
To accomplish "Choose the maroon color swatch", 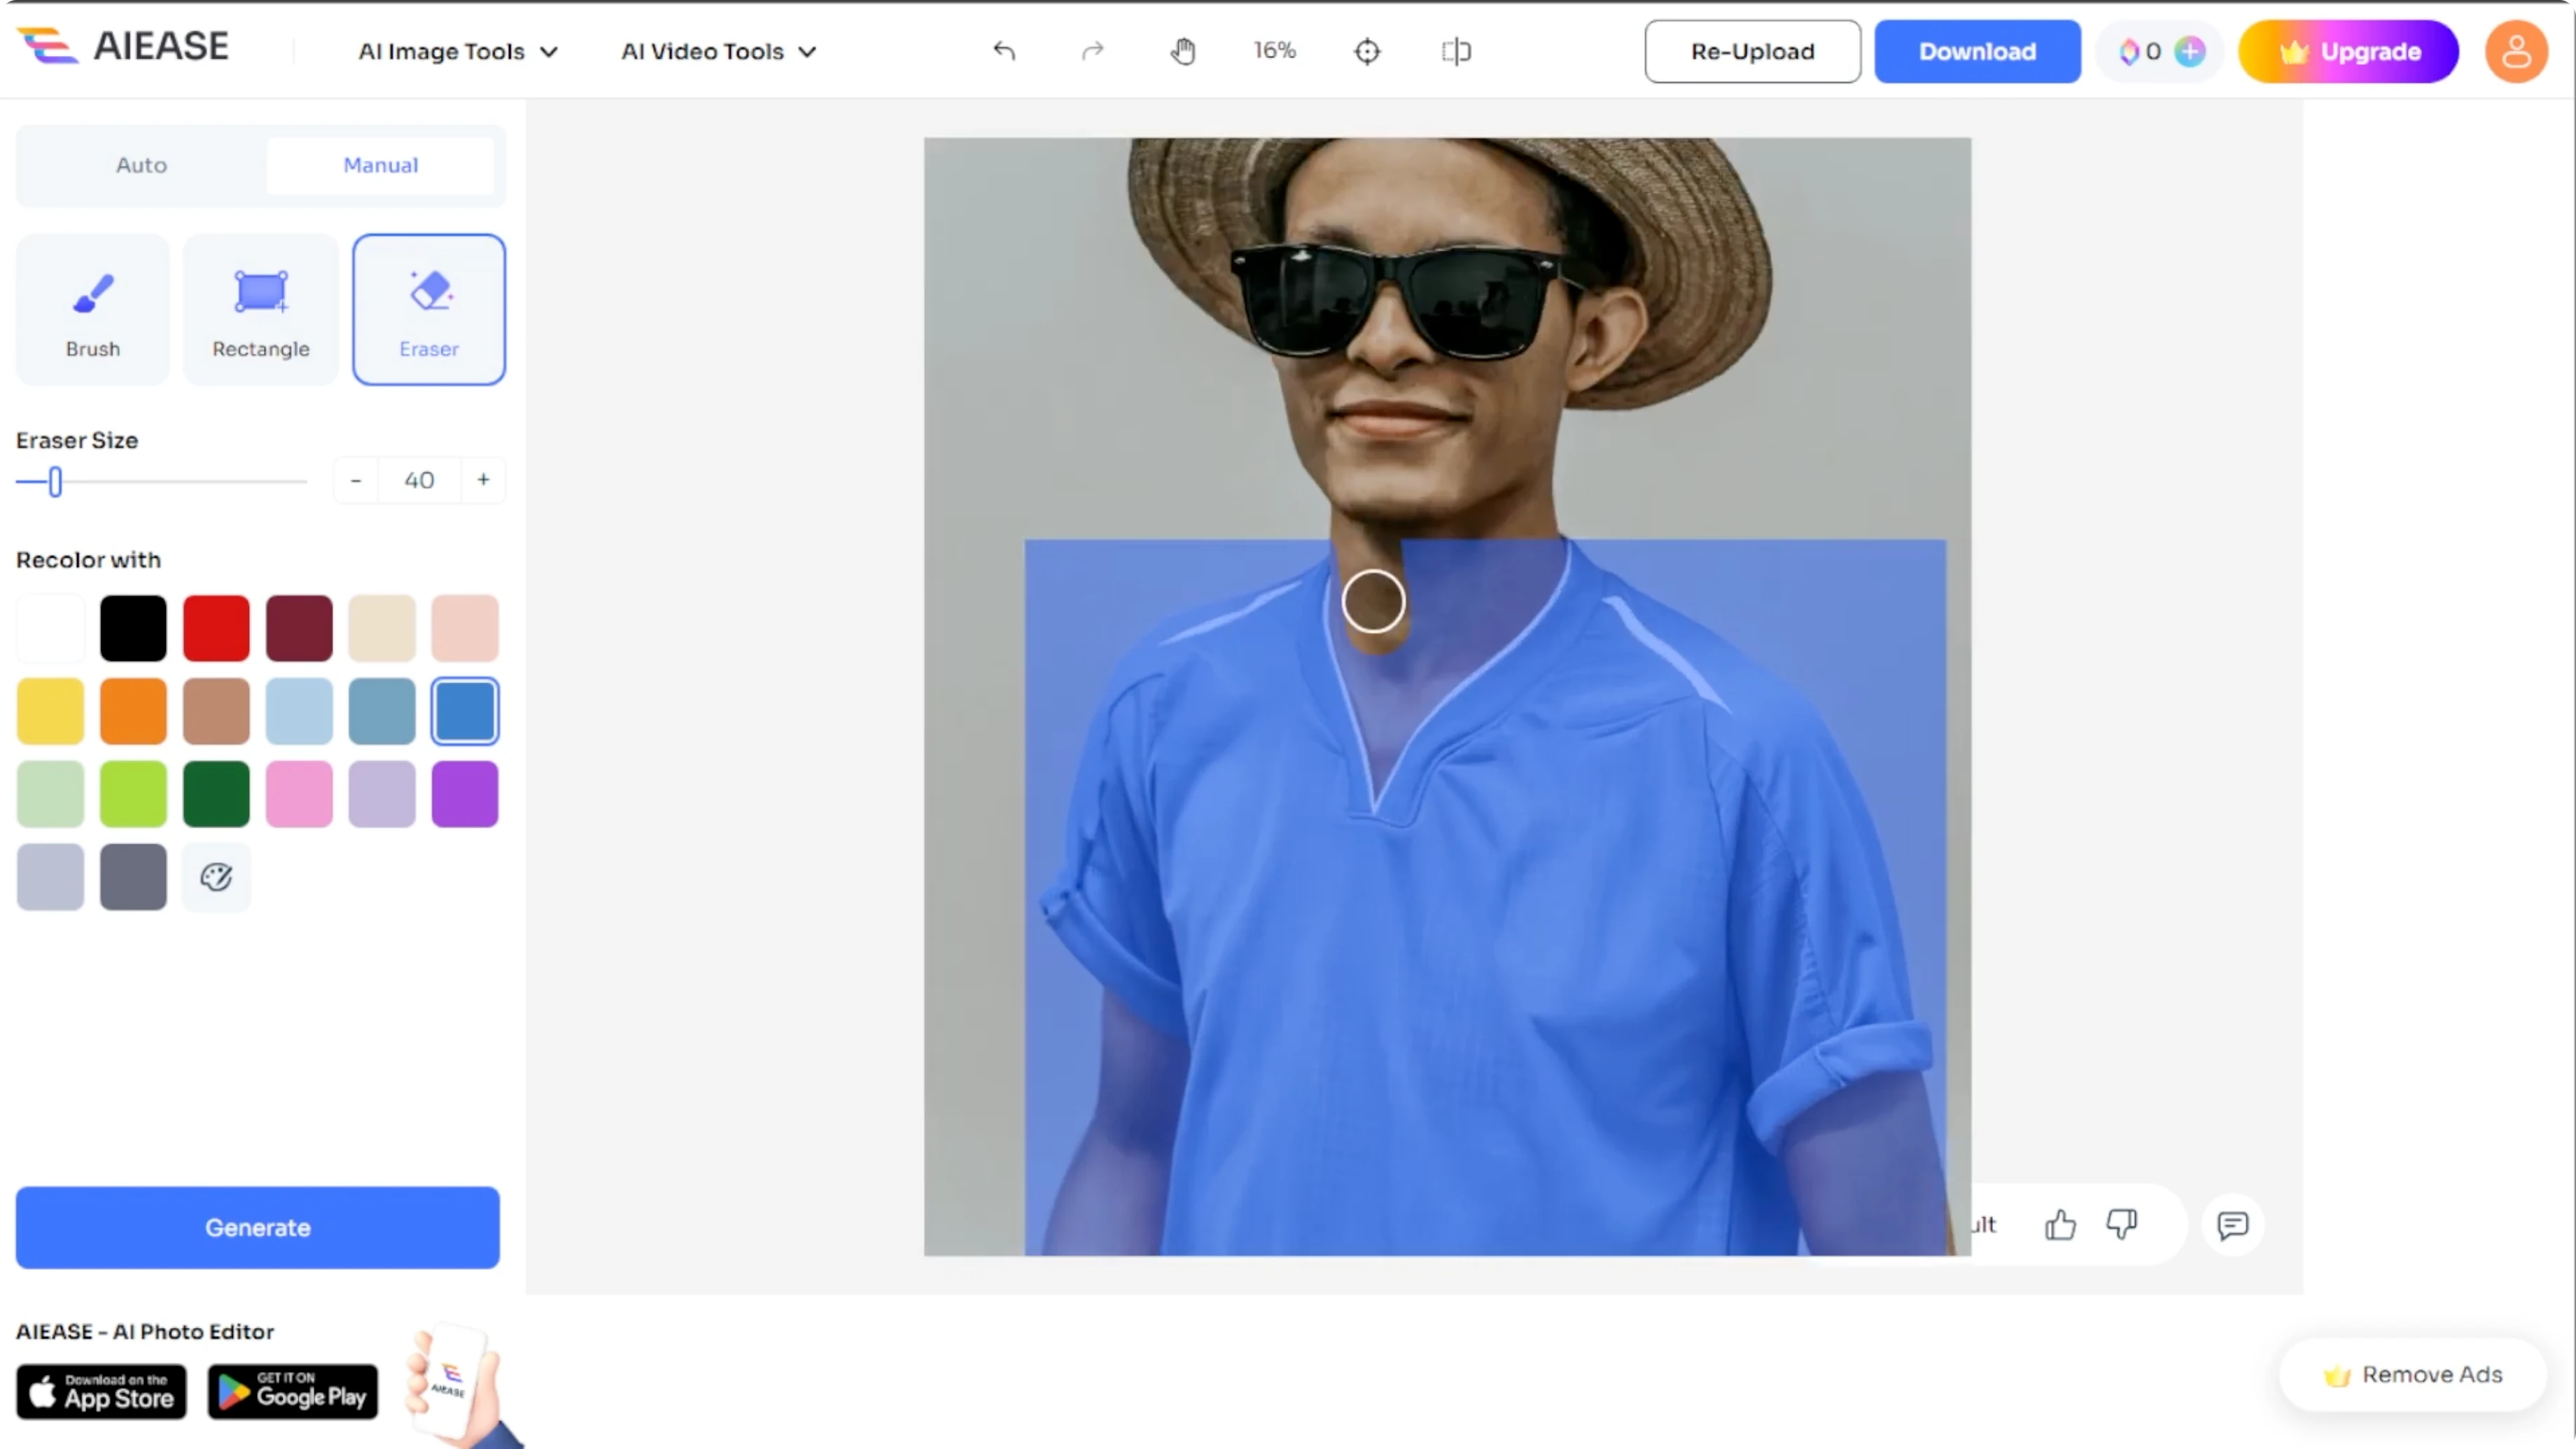I will (299, 628).
